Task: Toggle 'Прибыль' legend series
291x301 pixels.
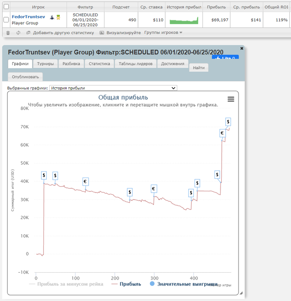Action: 126,284
